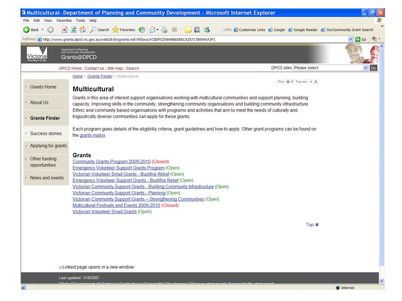
Task: Open the Messenger people toolbar icon
Action: tap(206, 30)
